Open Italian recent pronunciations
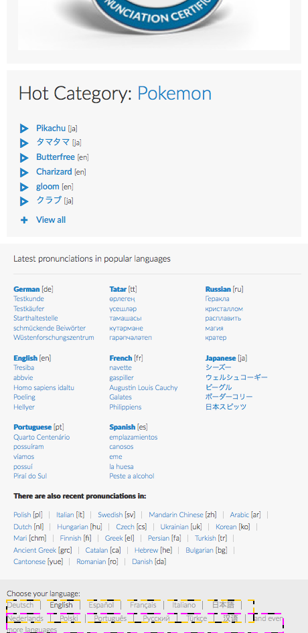 click(65, 515)
